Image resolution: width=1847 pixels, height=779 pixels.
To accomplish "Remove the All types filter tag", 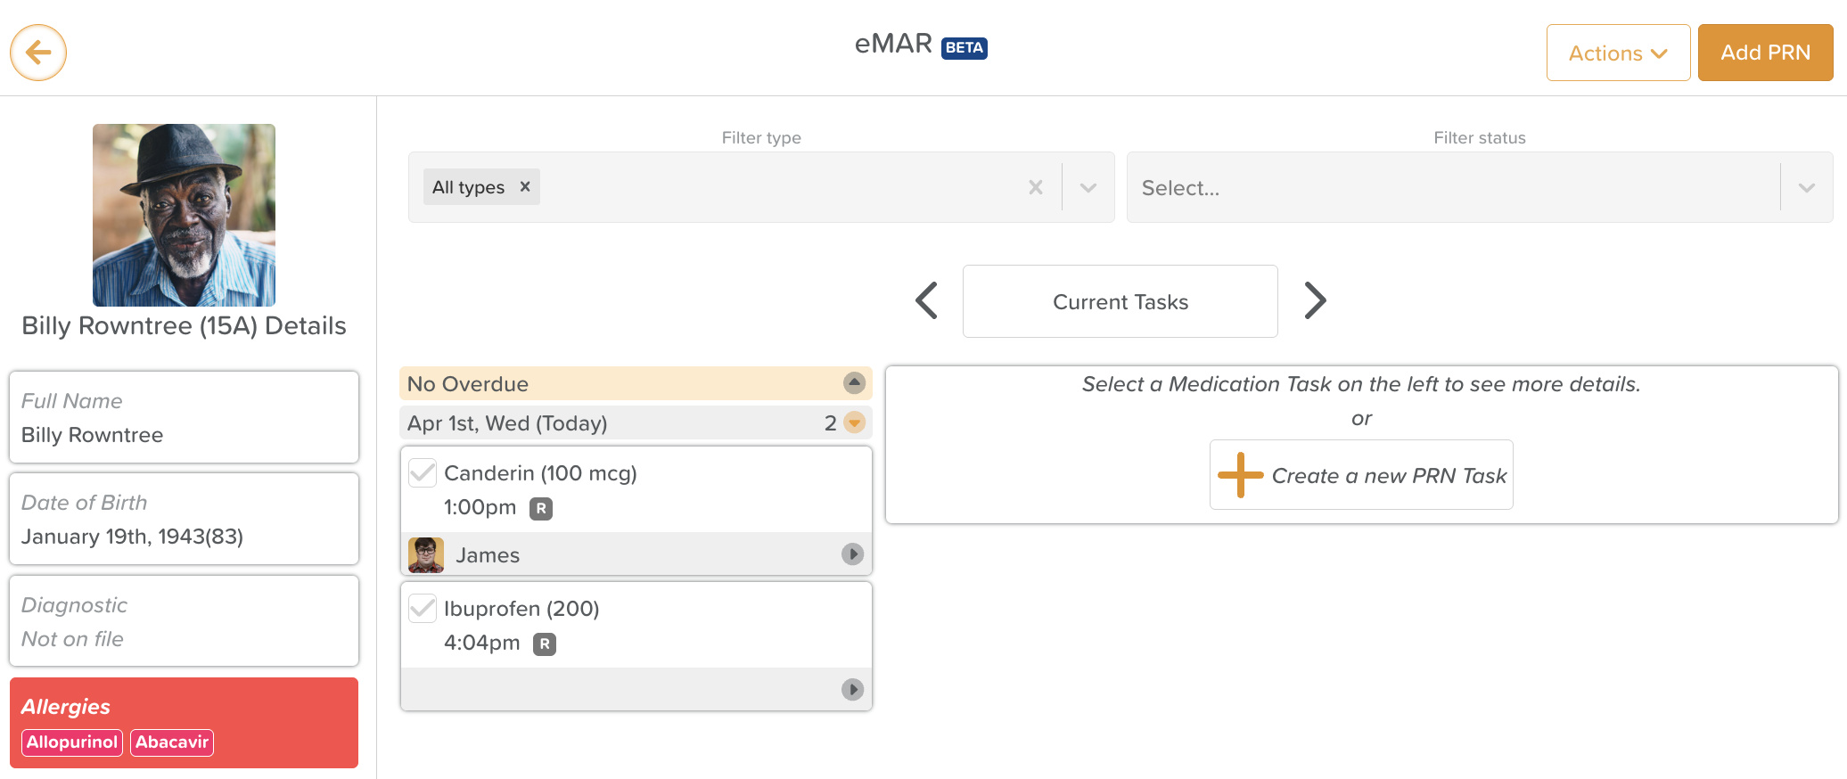I will 525,187.
